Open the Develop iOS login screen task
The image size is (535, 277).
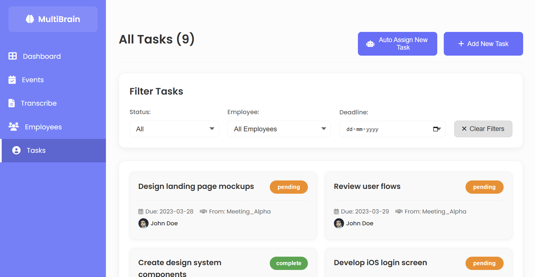pos(380,263)
